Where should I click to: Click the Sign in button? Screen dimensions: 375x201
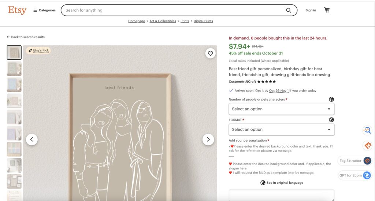click(x=311, y=10)
